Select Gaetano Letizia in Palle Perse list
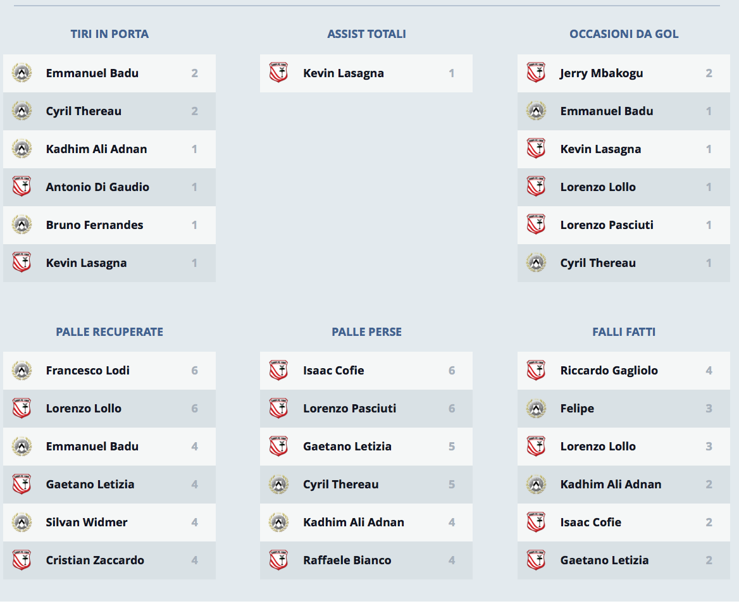This screenshot has height=606, width=739. (x=347, y=447)
